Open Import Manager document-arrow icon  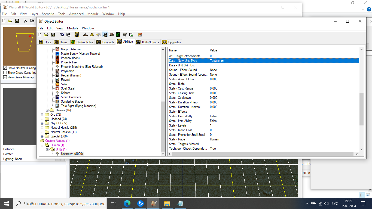(131, 35)
